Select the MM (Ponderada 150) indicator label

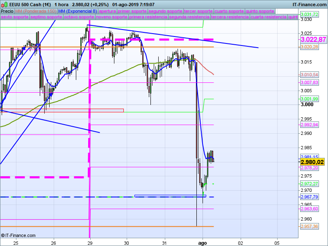[x=36, y=11]
